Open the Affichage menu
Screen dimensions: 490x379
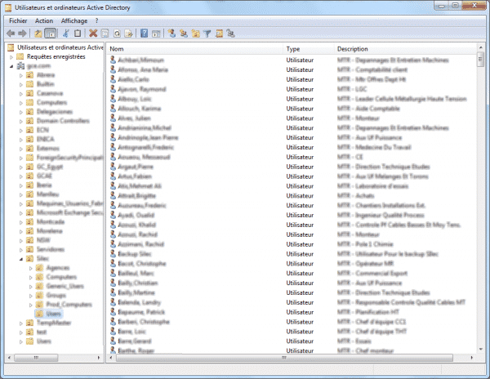74,20
